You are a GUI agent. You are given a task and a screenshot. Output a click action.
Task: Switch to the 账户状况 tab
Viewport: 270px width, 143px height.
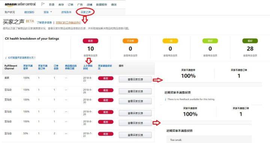(10, 12)
